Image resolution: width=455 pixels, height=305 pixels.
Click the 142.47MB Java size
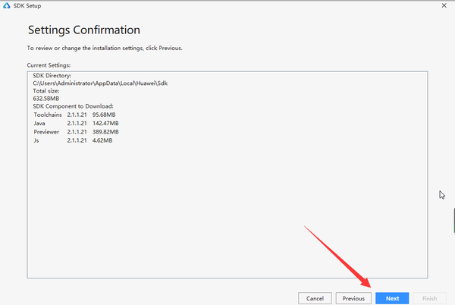tap(105, 124)
